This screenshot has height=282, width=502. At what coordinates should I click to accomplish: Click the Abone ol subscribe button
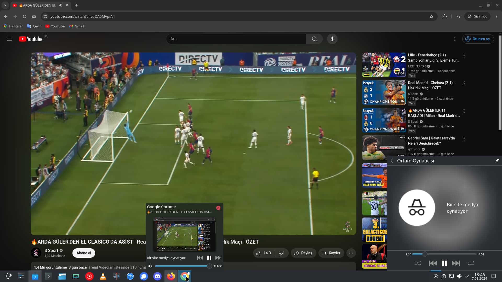coord(84,253)
